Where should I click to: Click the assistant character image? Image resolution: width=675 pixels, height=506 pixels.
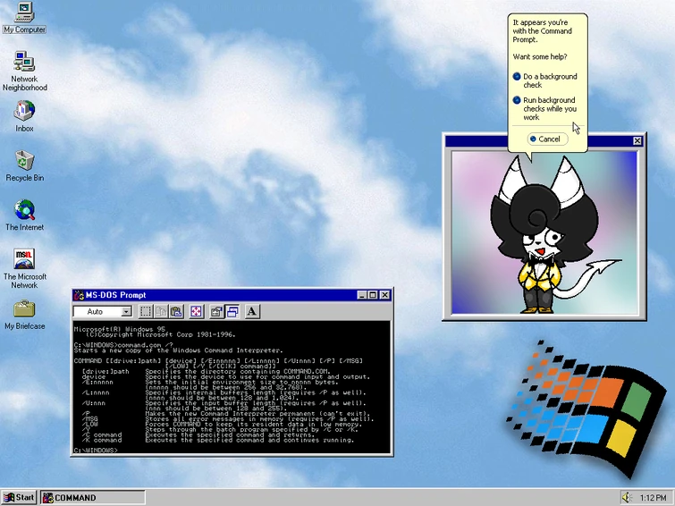coord(544,232)
